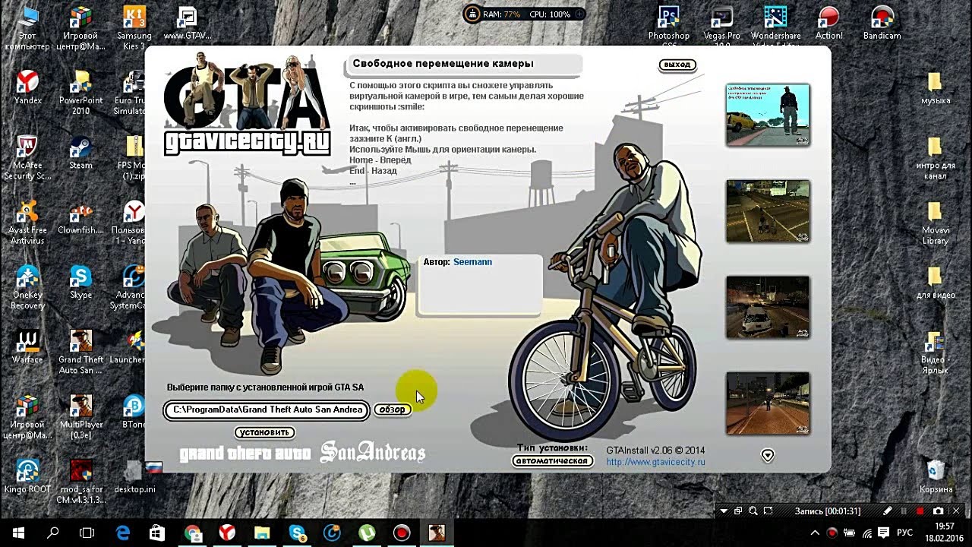The height and width of the screenshot is (547, 972).
Task: Open uTorrent taskbar icon
Action: [x=367, y=533]
